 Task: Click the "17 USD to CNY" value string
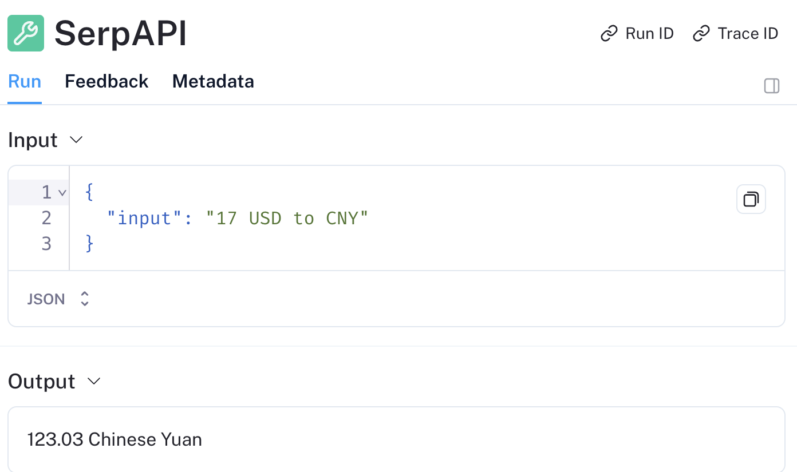click(x=287, y=219)
